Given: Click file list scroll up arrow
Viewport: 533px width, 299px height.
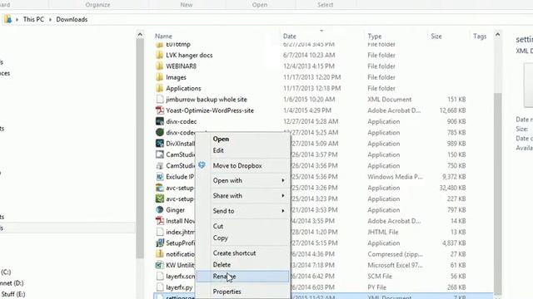Looking at the screenshot, I should click(498, 35).
